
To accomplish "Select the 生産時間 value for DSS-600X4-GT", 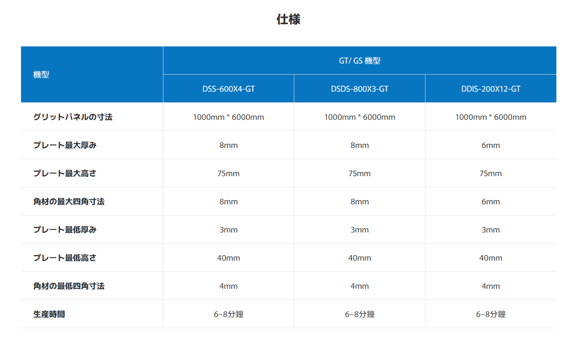I will pyautogui.click(x=228, y=314).
